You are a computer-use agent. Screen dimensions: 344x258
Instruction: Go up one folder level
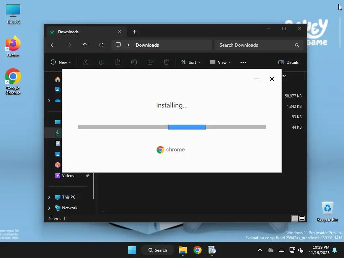click(85, 45)
